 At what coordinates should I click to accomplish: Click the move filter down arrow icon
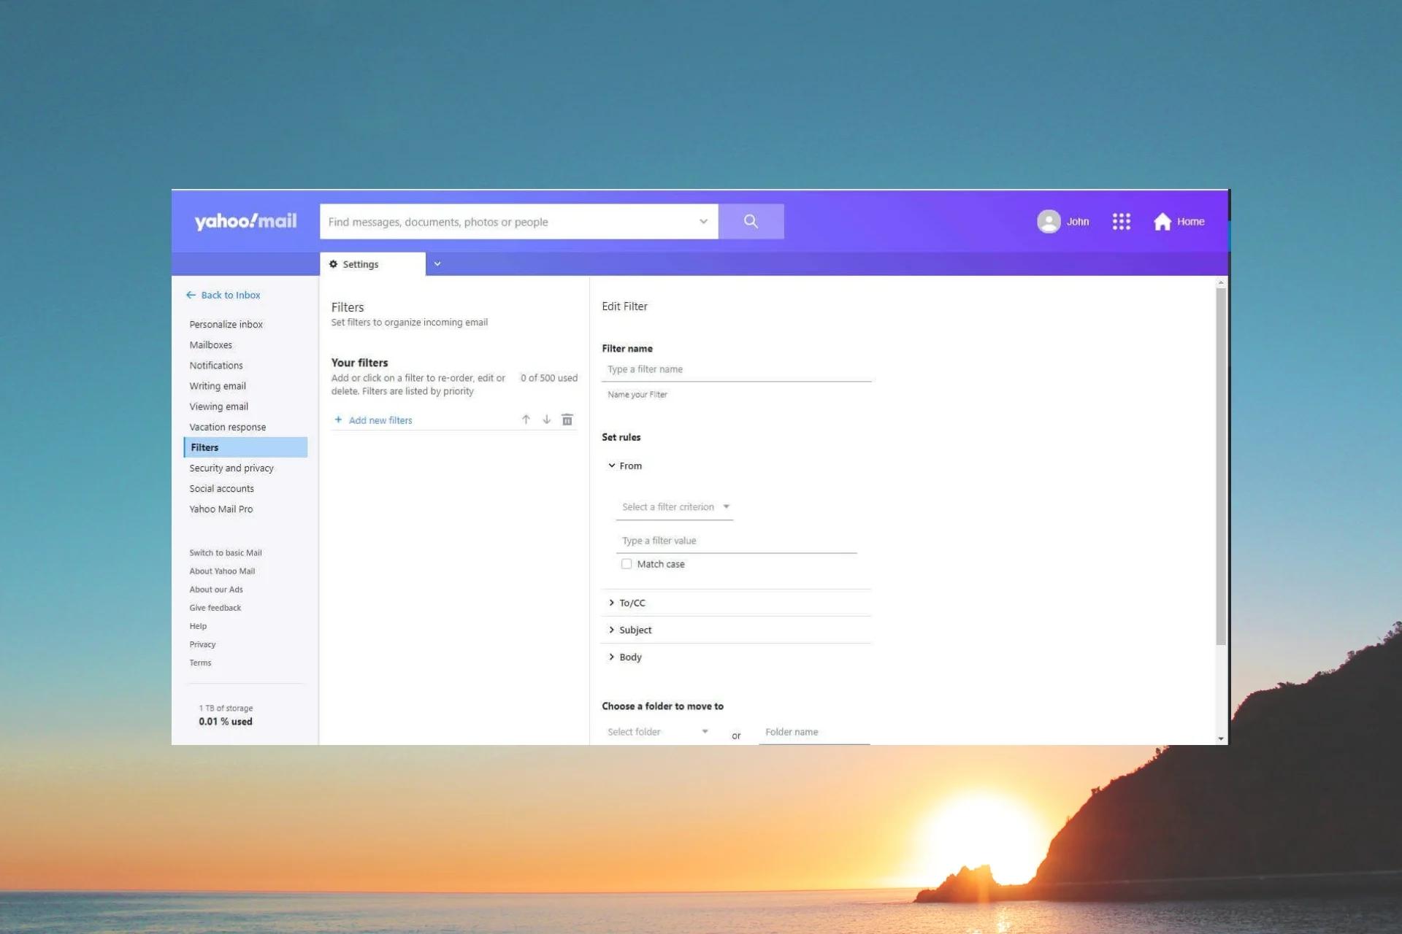click(x=545, y=418)
